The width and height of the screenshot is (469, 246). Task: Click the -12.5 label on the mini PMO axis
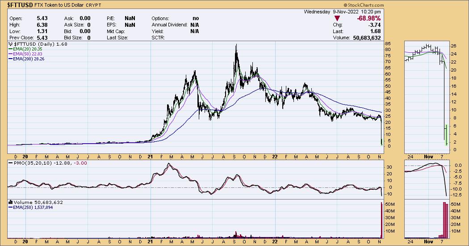[456, 195]
